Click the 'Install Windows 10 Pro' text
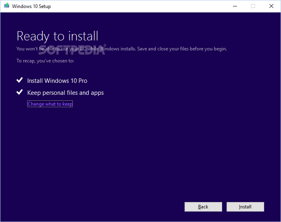 57,81
